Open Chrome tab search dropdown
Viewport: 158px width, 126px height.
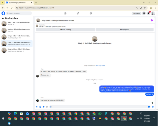click(3, 3)
